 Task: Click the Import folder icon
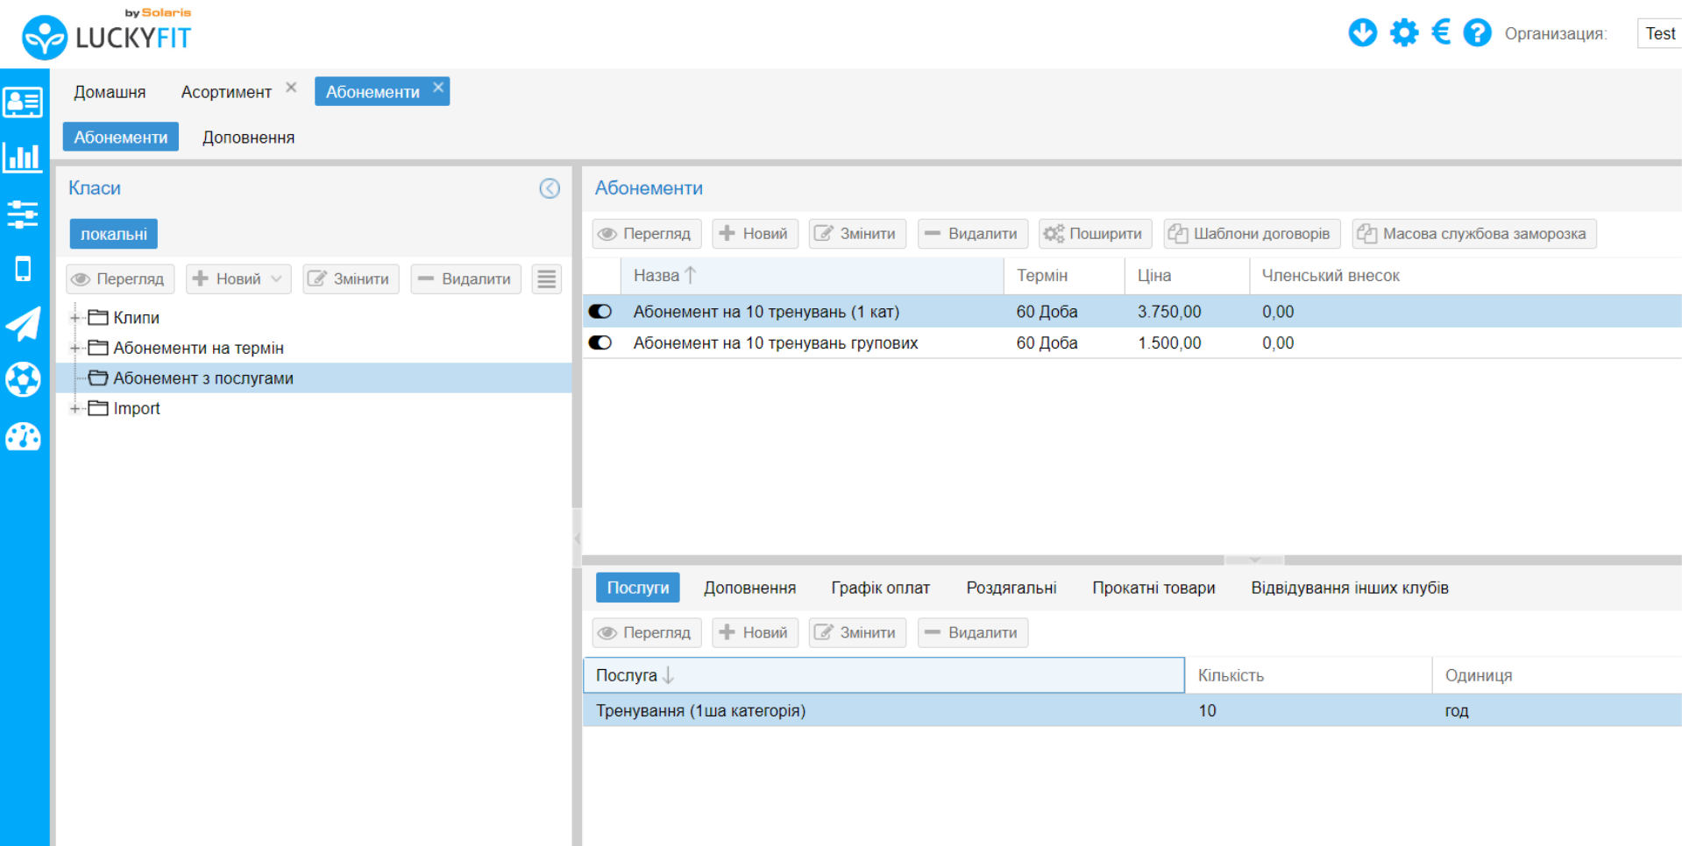98,408
